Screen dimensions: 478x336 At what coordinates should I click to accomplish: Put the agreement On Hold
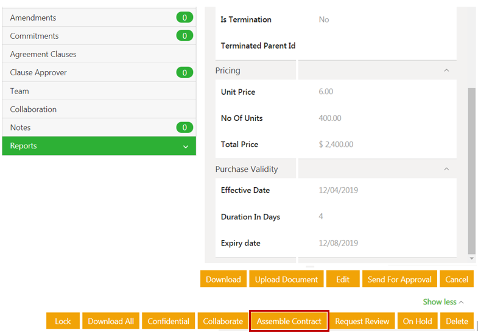point(417,321)
